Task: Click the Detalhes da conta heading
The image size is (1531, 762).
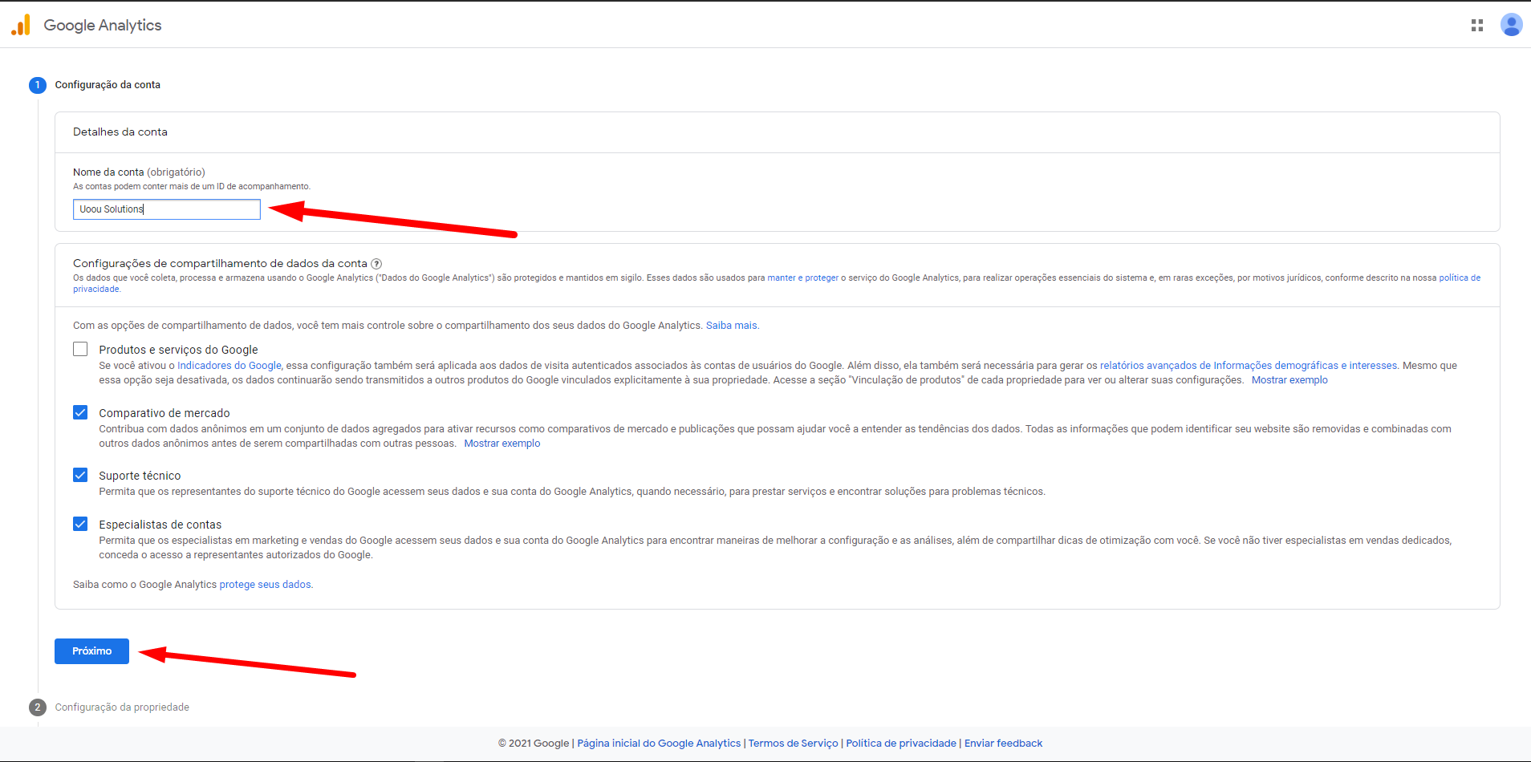Action: coord(120,132)
